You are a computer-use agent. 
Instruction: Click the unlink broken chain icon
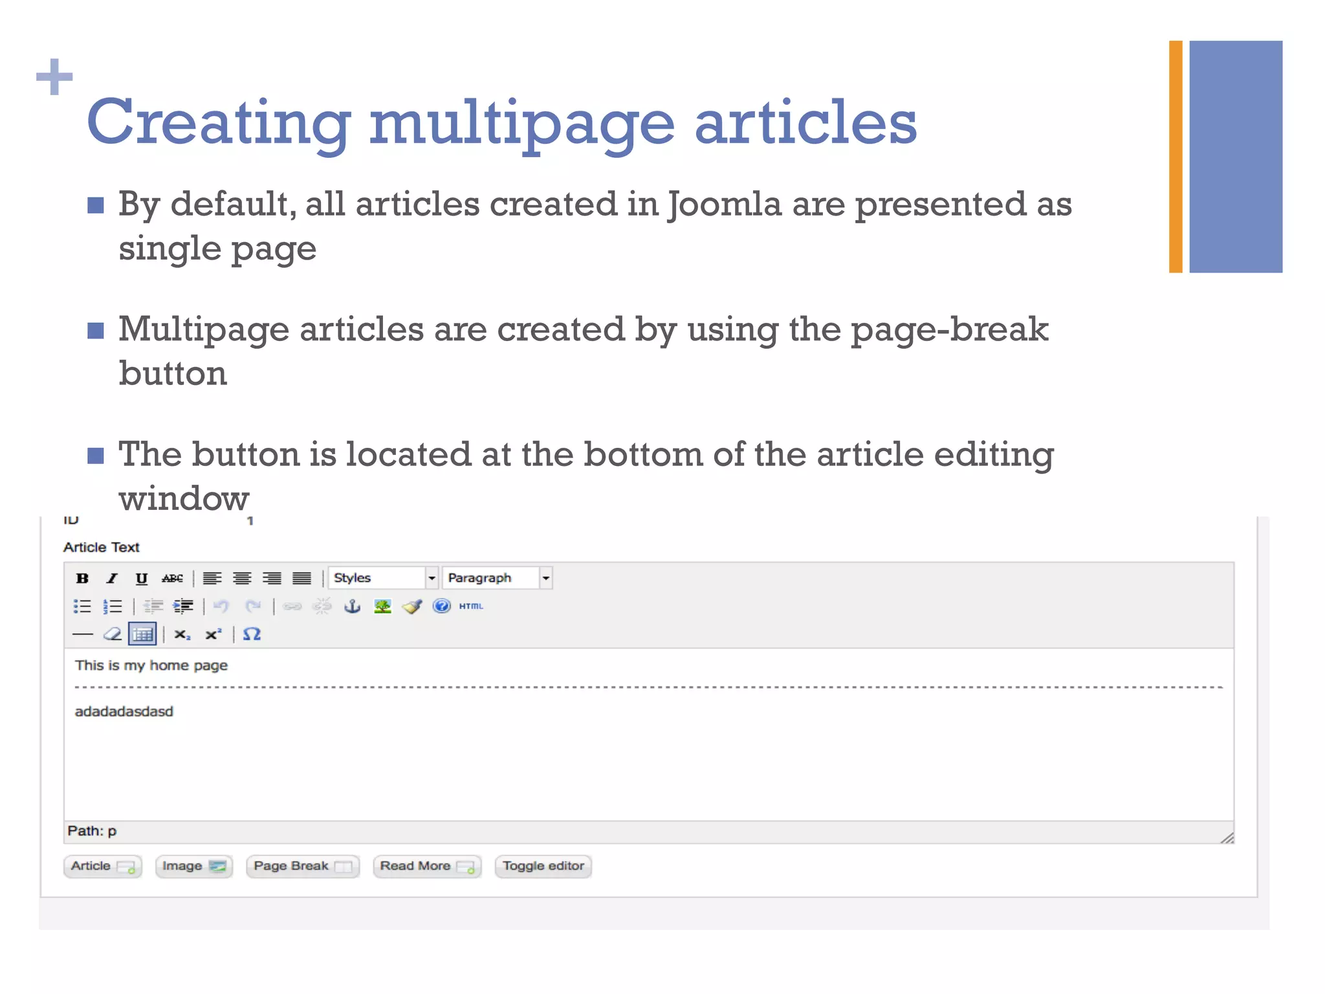(322, 606)
